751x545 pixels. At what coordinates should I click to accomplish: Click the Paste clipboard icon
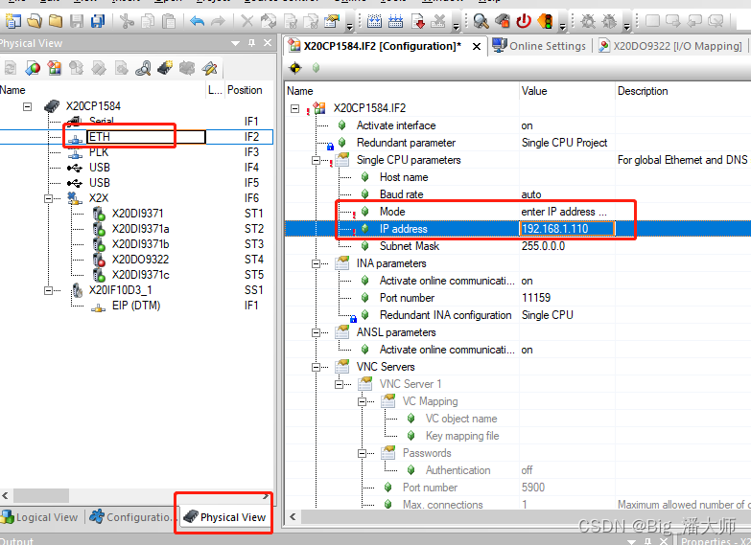(169, 21)
